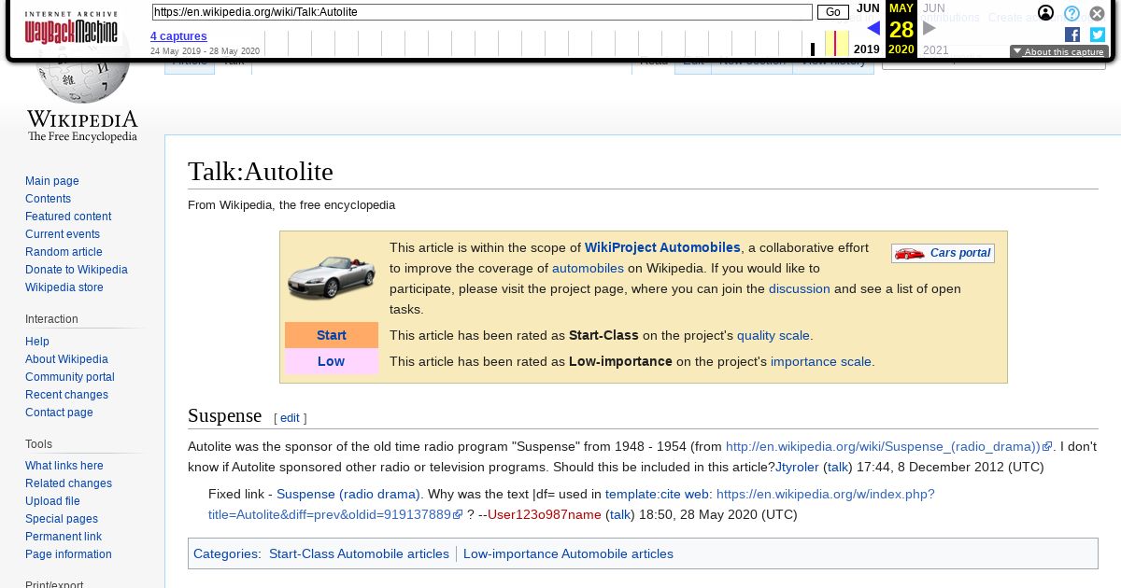Open Jtyroler's talk link
The image size is (1121, 588).
[838, 467]
